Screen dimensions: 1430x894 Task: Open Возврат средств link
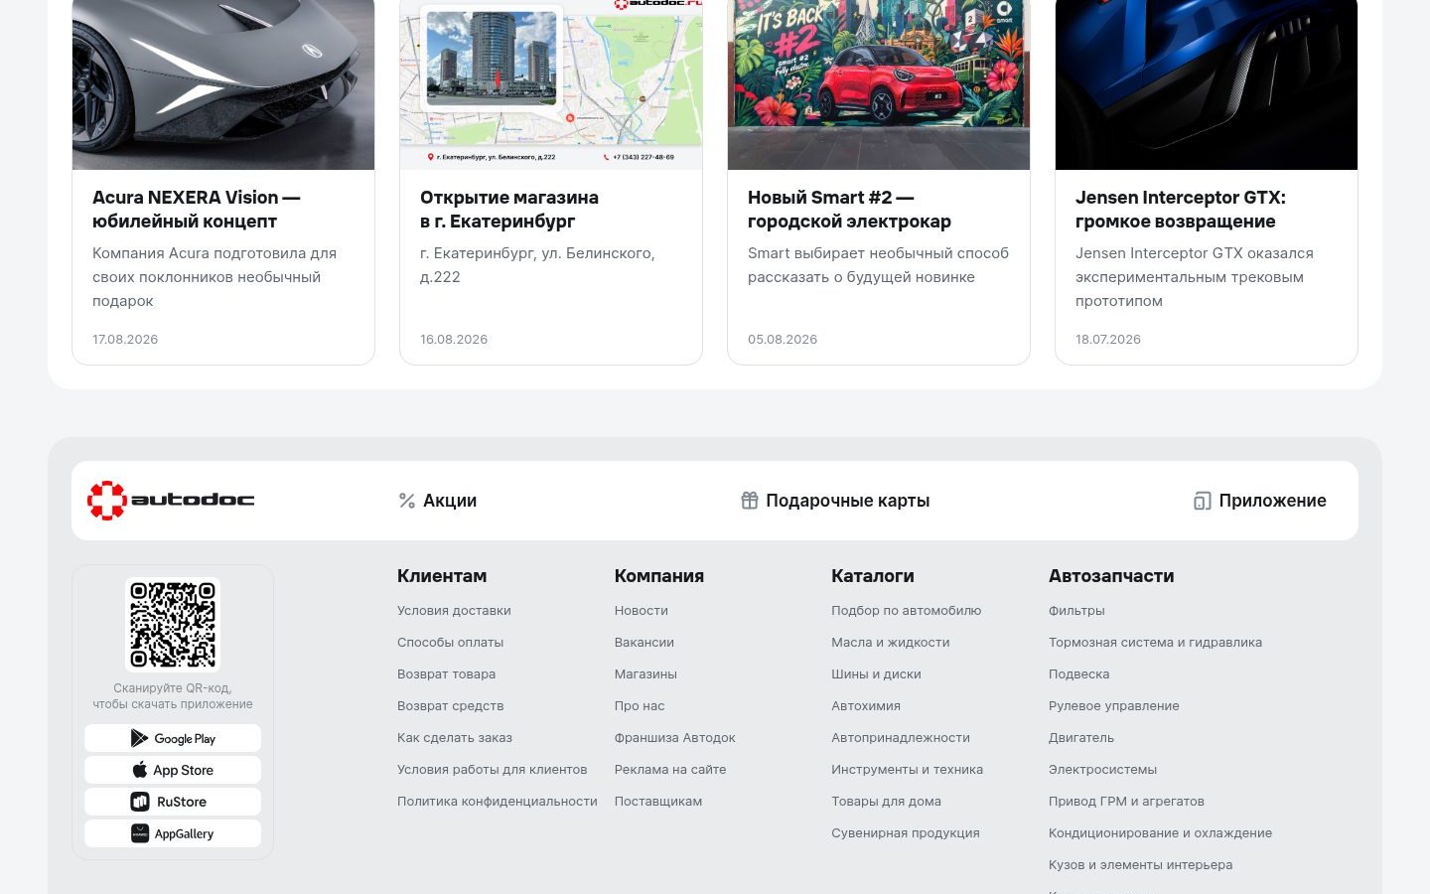[450, 706]
